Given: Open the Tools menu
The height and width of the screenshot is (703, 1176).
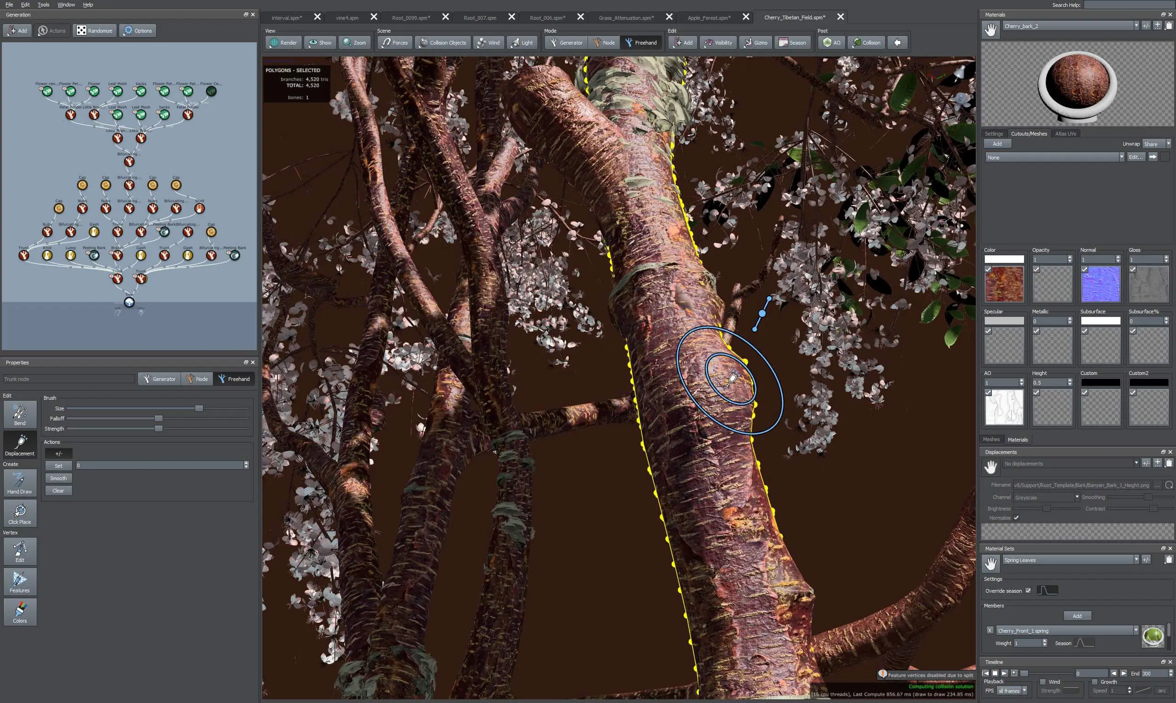Looking at the screenshot, I should pos(43,5).
